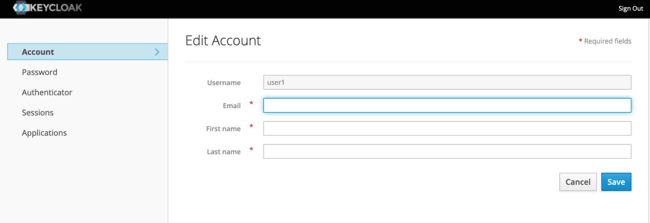Screen dimensions: 650x223
Task: Click the Username label
Action: [224, 83]
